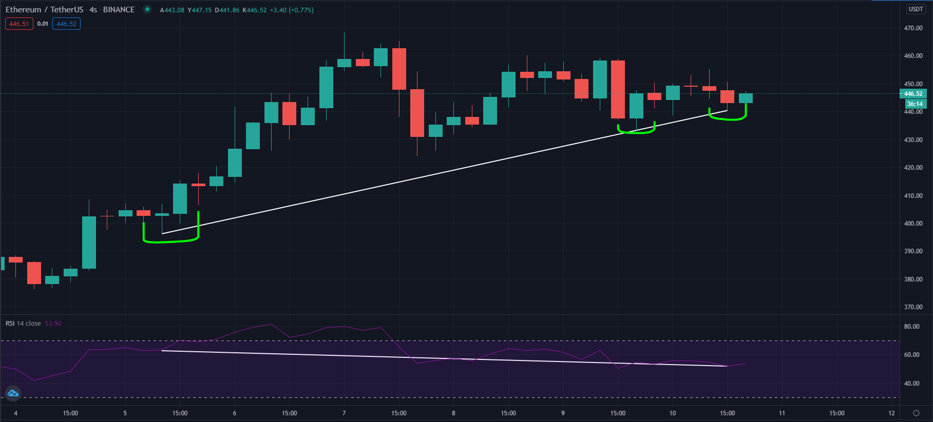Viewport: 933px width, 422px height.
Task: Click the Y447.15 high value in legend
Action: pyautogui.click(x=200, y=10)
